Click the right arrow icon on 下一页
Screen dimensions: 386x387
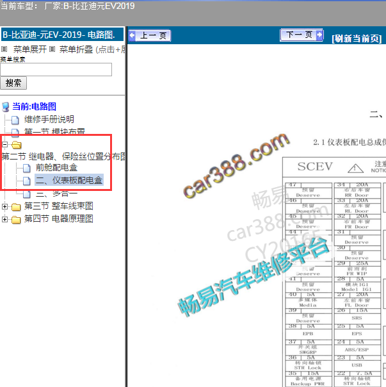pos(319,35)
